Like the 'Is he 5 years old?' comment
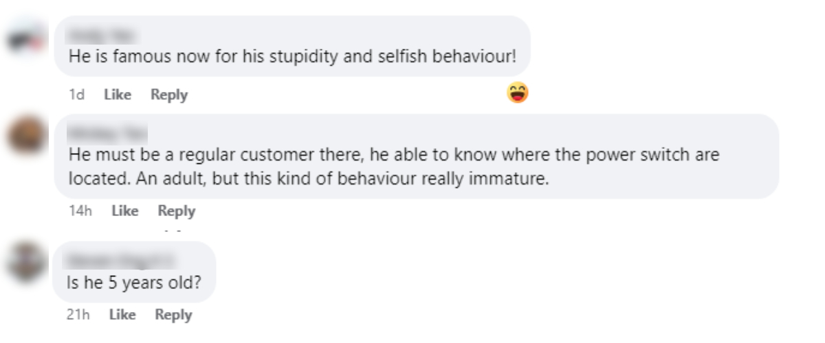 point(122,315)
